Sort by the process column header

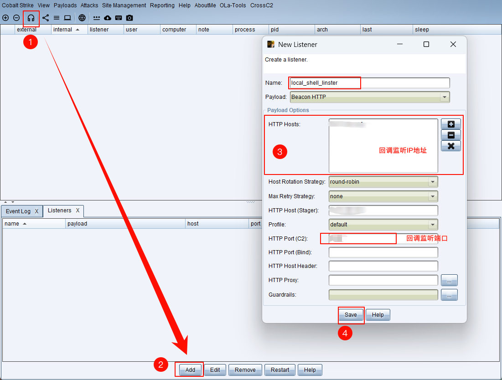point(250,30)
